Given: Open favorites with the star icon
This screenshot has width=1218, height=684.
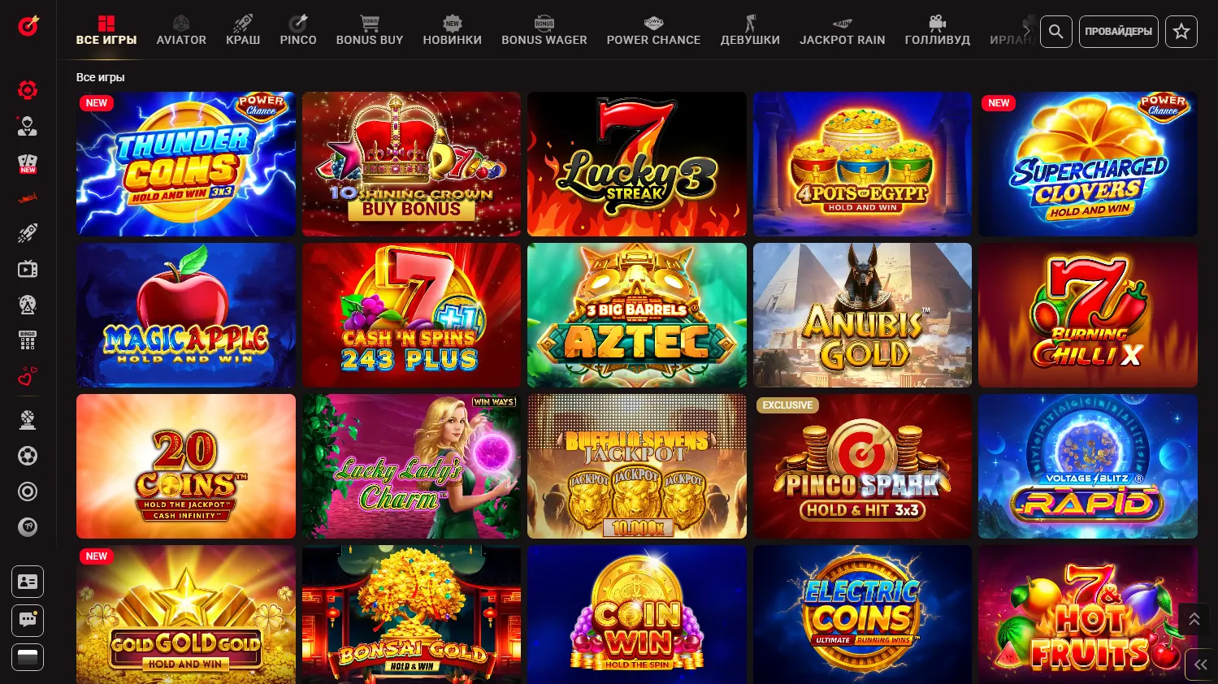Looking at the screenshot, I should 1181,32.
